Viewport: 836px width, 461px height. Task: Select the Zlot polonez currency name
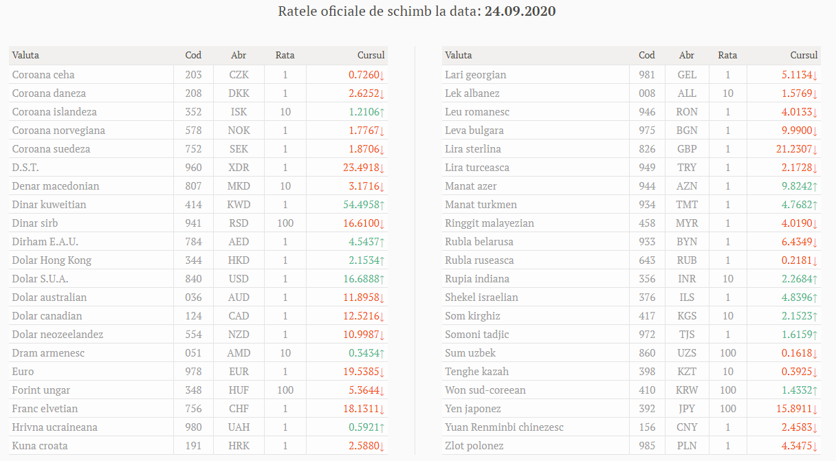pyautogui.click(x=474, y=446)
